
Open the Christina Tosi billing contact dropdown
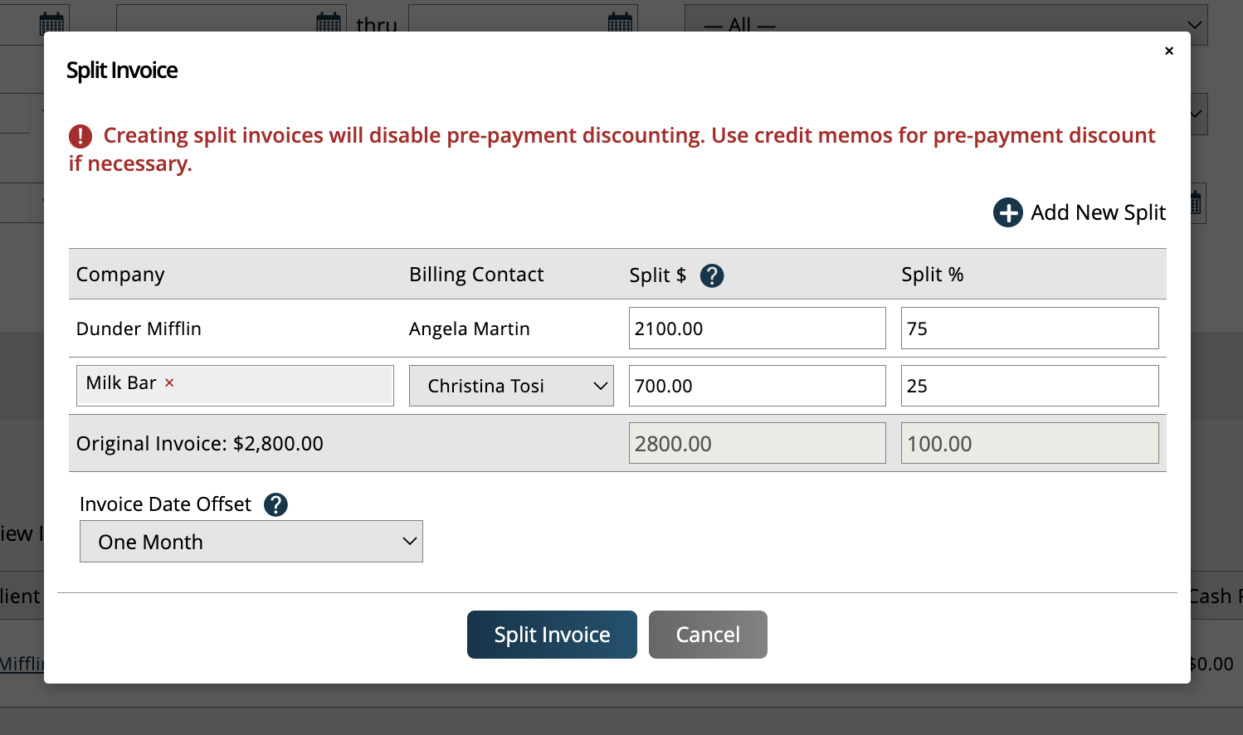pyautogui.click(x=511, y=385)
